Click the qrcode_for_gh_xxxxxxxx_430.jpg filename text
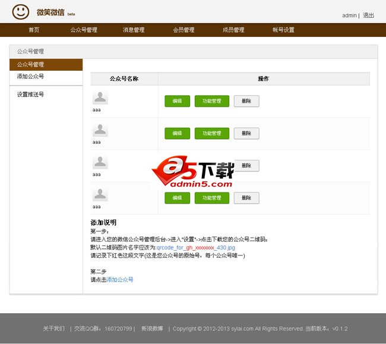The height and width of the screenshot is (344, 386). coord(196,248)
